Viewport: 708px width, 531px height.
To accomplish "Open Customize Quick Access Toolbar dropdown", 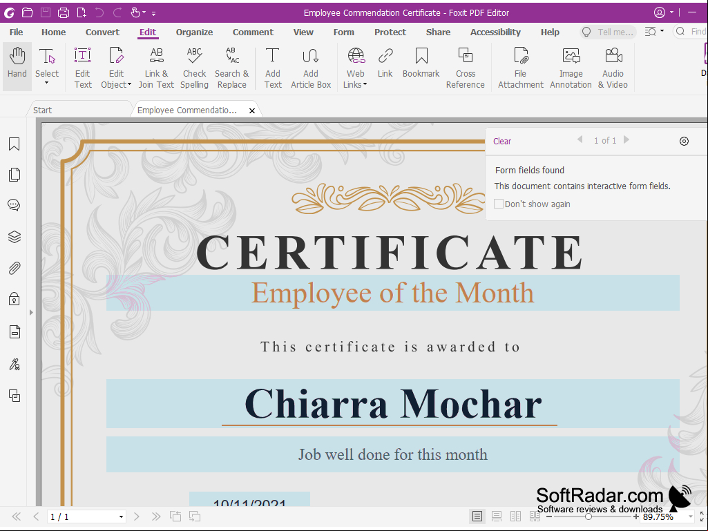I will (154, 13).
